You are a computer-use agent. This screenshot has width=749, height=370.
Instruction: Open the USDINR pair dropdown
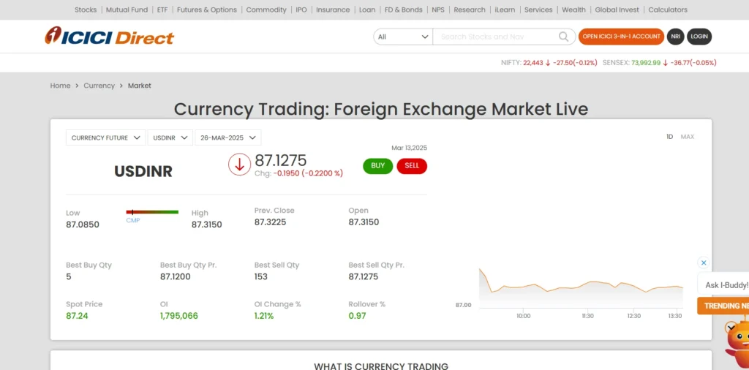point(170,137)
